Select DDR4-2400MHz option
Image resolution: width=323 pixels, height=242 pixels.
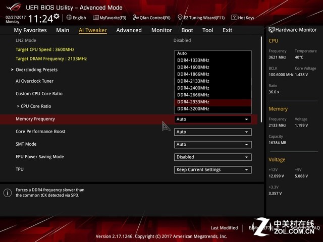[213, 88]
